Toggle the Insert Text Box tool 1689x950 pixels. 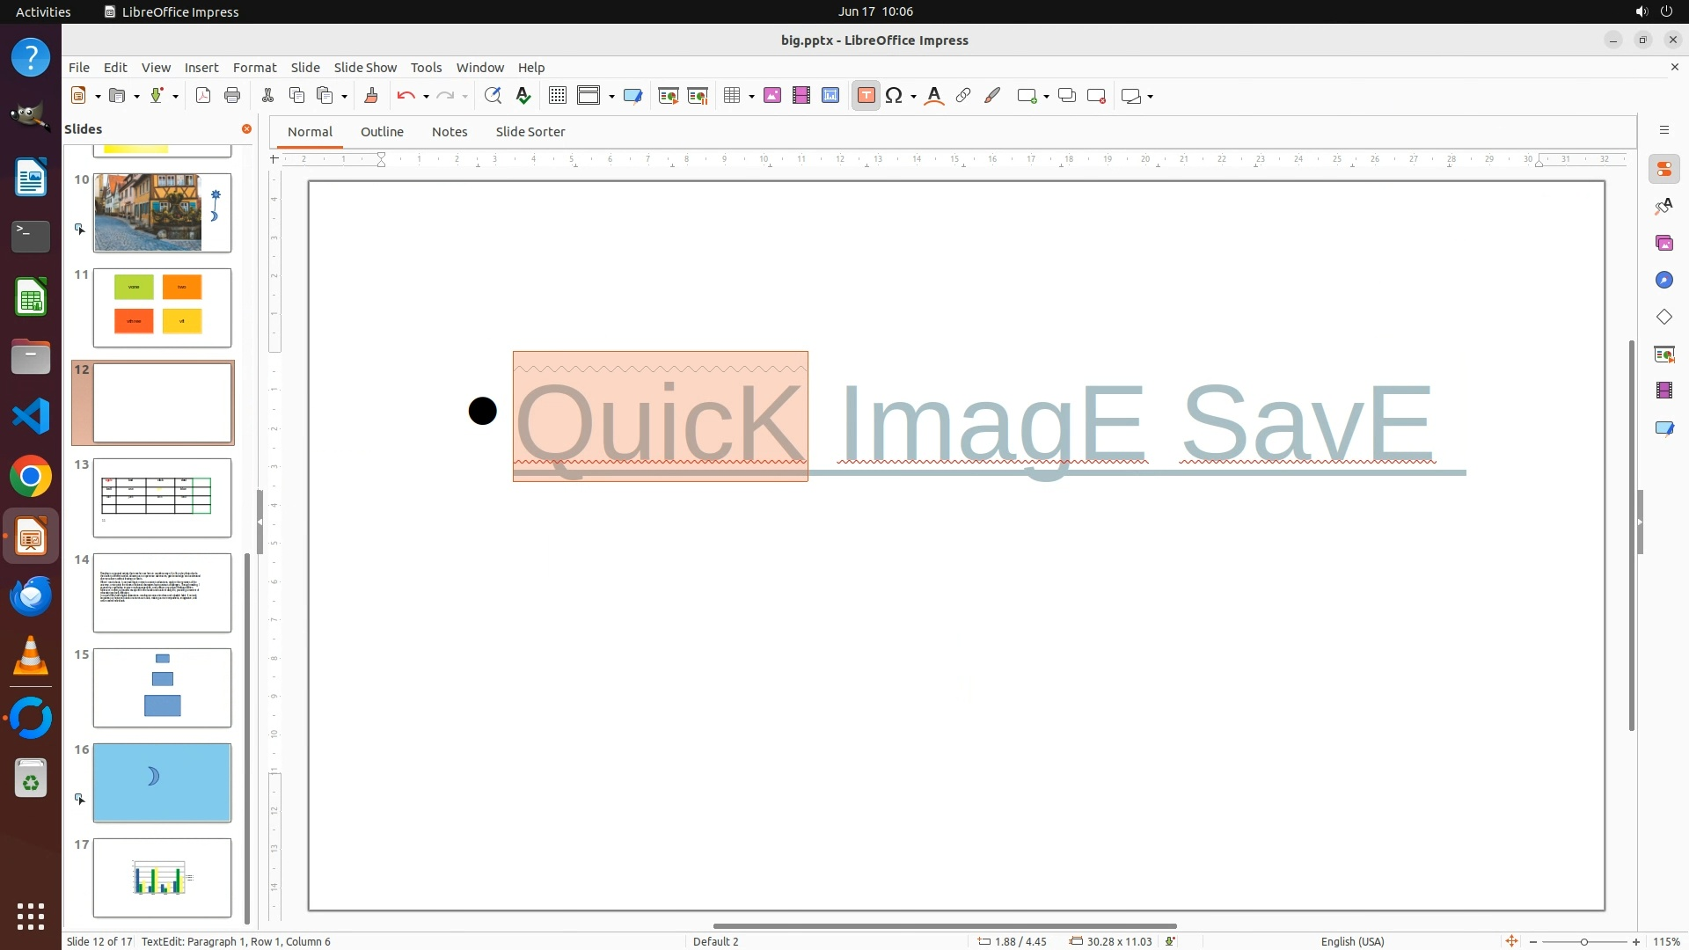point(866,96)
